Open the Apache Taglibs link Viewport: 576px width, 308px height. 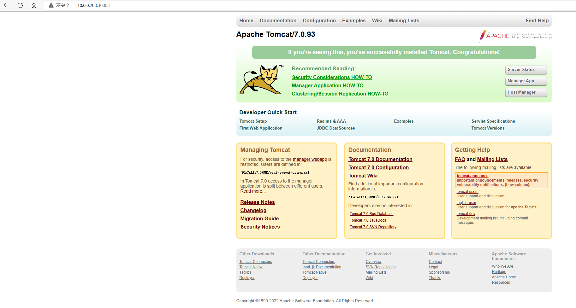[x=523, y=207]
